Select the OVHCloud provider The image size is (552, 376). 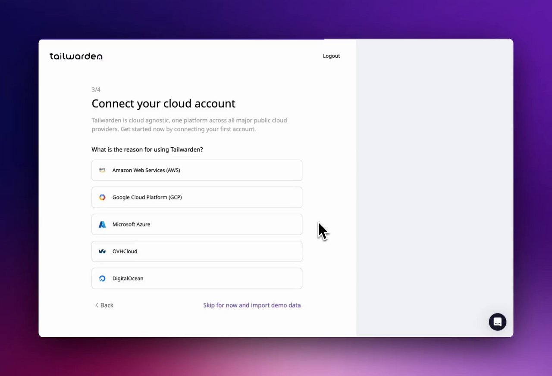[197, 252]
